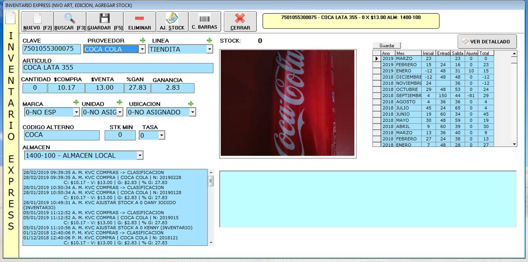Image resolution: width=528 pixels, height=262 pixels.
Task: Click CODIGO ALTERNO field COCA
Action: click(x=61, y=135)
